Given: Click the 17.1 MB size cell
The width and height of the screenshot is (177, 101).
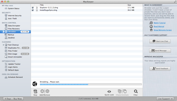Looking at the screenshot, I should click(x=131, y=7).
